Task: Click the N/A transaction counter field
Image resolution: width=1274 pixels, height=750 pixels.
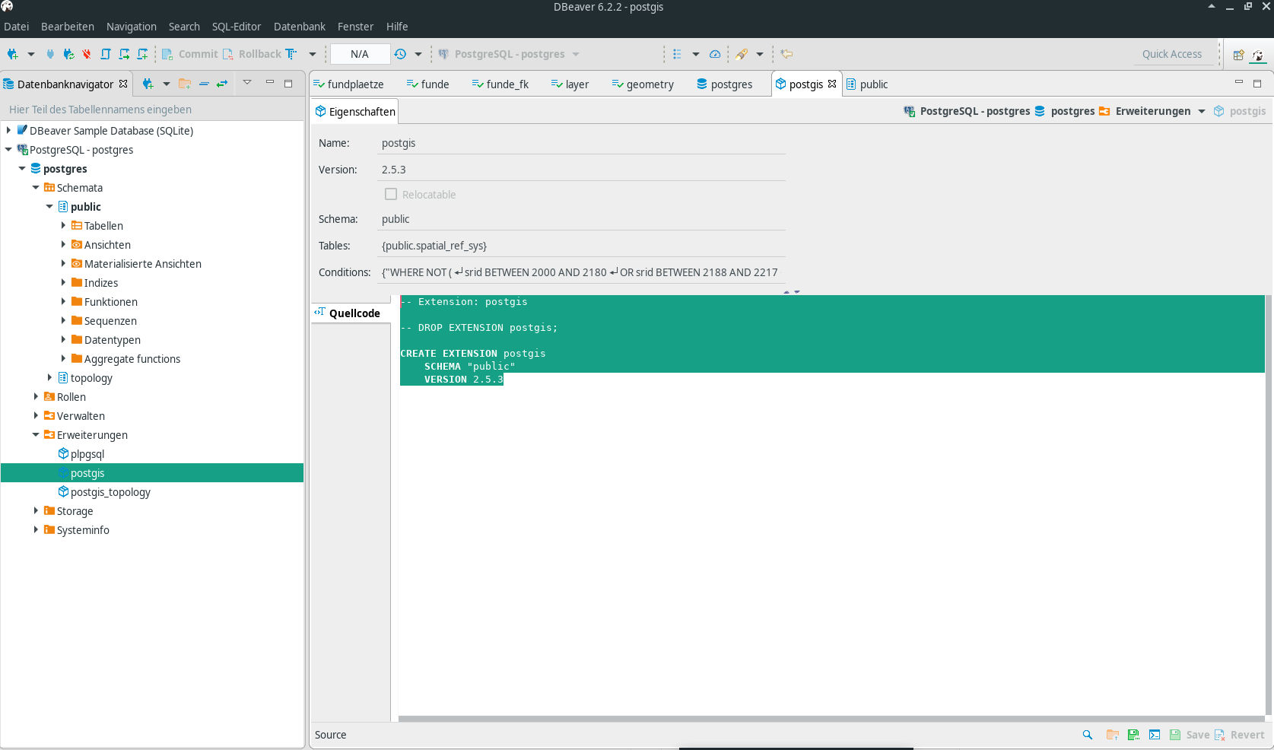Action: [x=360, y=54]
